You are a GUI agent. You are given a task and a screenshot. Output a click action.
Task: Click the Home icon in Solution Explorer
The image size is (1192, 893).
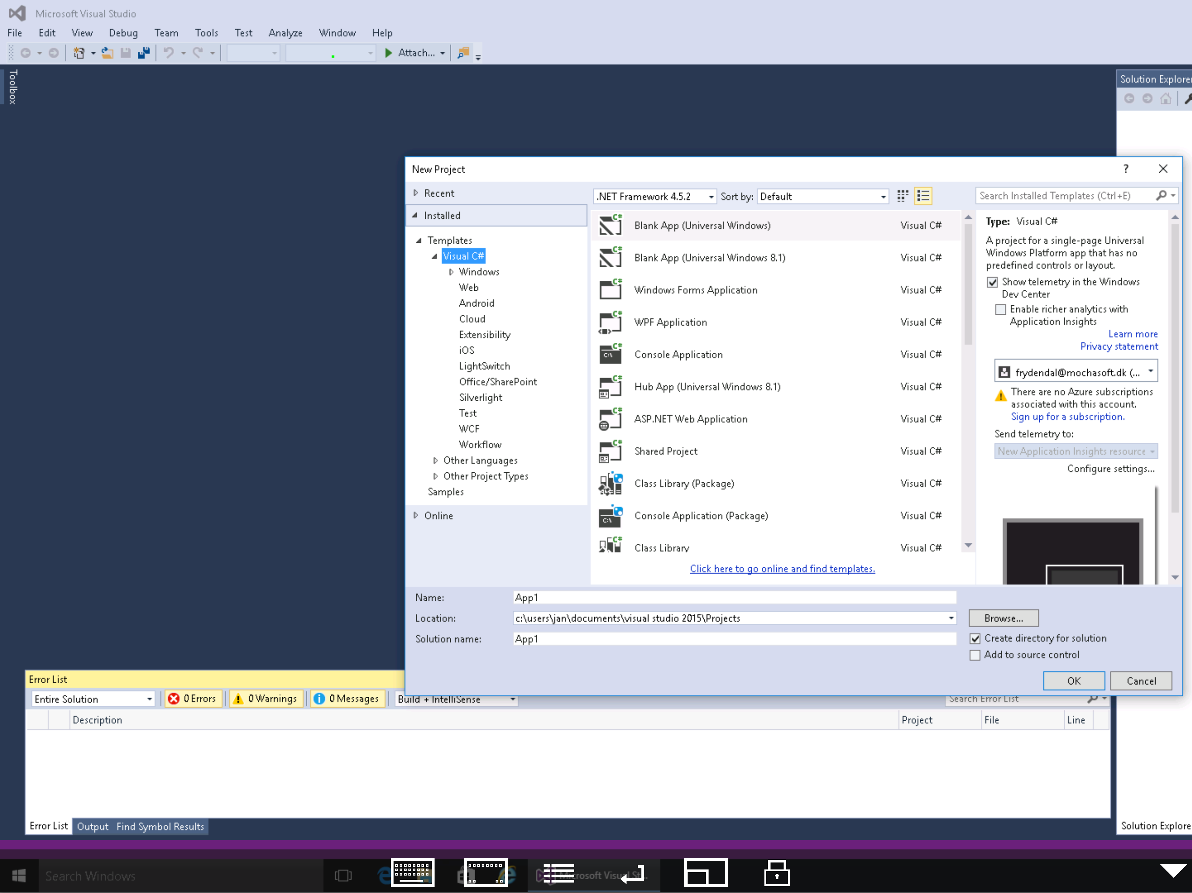[1165, 99]
